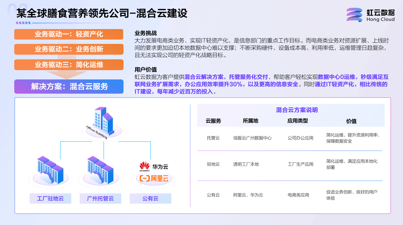This screenshot has height=225, width=403.
Task: Click the Hong Cloud logo icon
Action: pos(354,15)
